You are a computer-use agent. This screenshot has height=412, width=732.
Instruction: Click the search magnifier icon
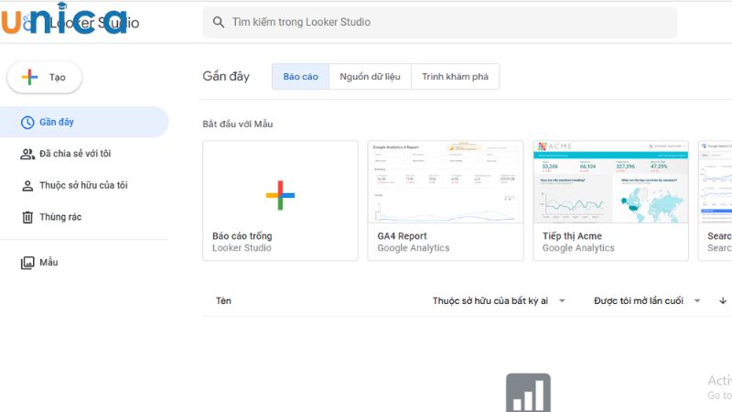click(x=218, y=22)
